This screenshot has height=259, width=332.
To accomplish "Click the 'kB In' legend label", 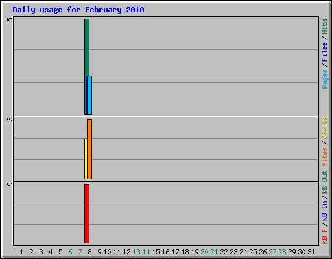I will click(x=324, y=210).
